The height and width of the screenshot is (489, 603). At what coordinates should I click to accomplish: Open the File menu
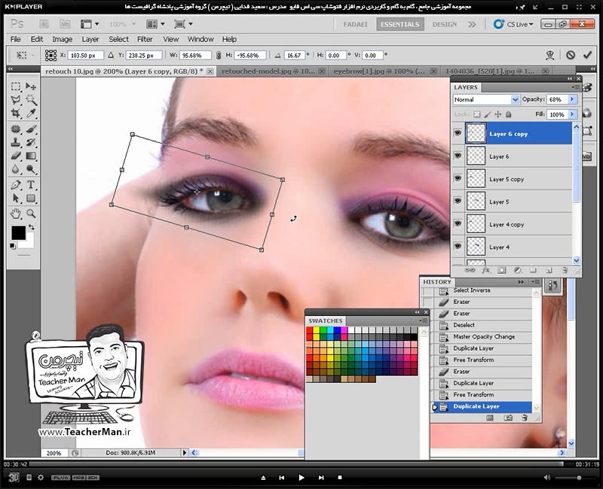click(x=15, y=39)
